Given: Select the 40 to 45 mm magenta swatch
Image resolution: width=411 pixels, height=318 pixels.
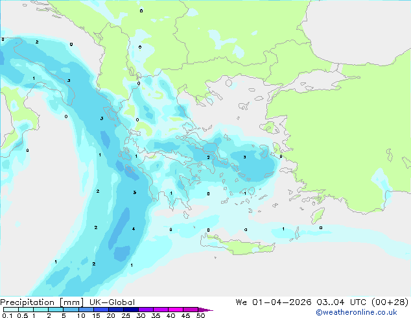Looking at the screenshot, I should tap(176, 310).
